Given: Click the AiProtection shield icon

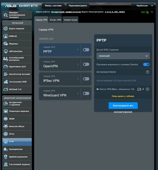Looking at the screenshot, I should tap(6, 51).
